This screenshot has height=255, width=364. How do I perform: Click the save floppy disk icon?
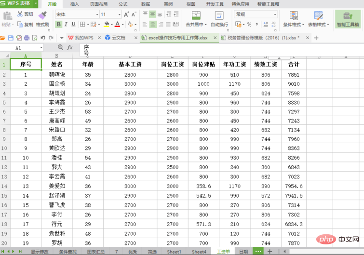11,38
